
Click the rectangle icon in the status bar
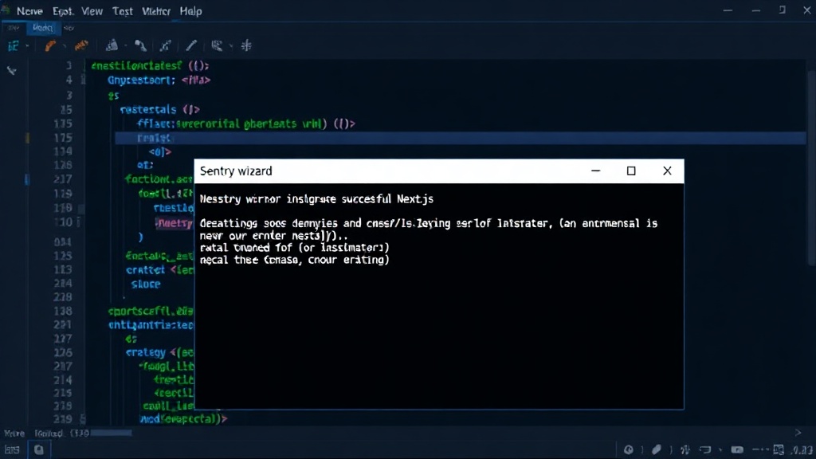pyautogui.click(x=706, y=449)
